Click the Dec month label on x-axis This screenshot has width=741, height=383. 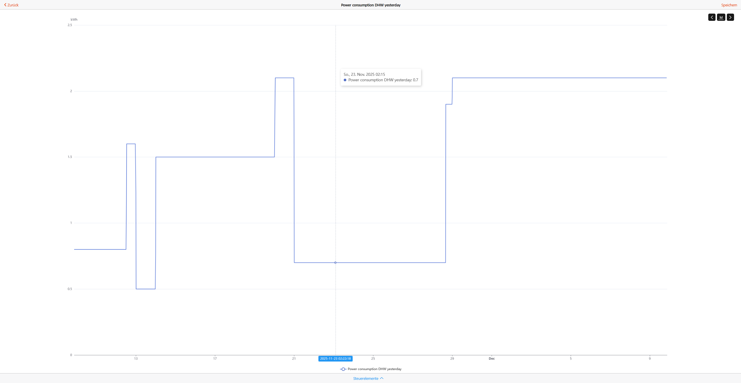[x=491, y=358]
